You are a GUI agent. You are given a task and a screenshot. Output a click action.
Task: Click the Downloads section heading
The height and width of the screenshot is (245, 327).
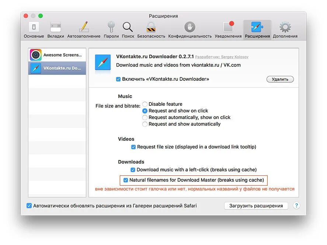131,162
